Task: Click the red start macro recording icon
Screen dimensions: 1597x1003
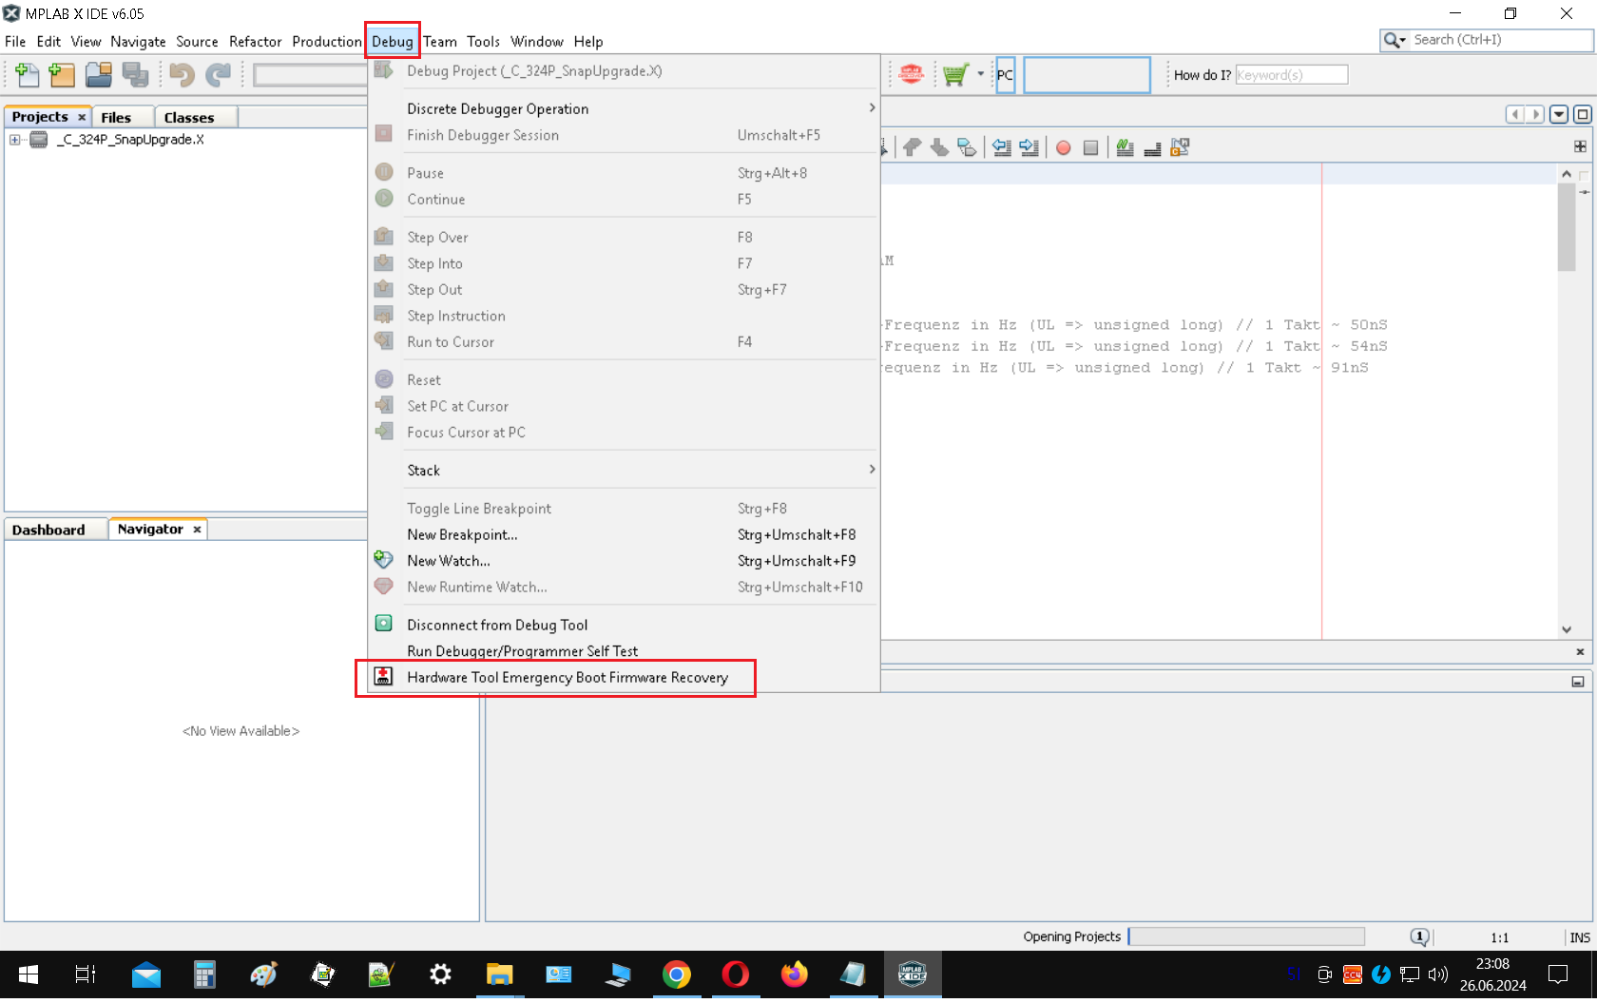Action: click(x=1064, y=147)
